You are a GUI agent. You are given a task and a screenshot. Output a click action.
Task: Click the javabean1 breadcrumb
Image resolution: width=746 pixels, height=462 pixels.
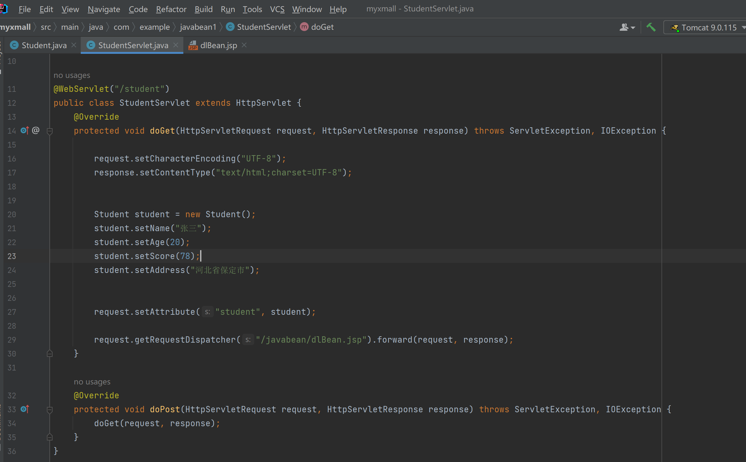point(198,27)
